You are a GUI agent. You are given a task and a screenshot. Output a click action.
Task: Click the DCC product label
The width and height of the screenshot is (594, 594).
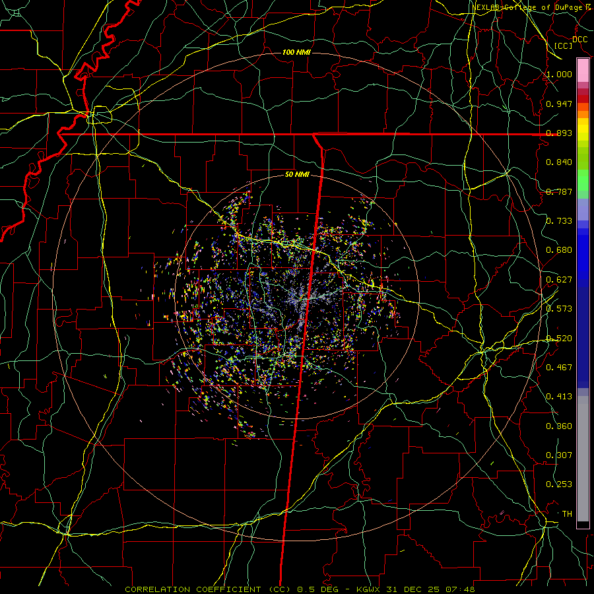(580, 40)
